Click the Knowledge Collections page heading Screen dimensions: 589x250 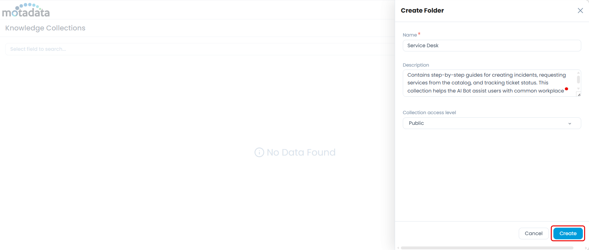coord(45,28)
